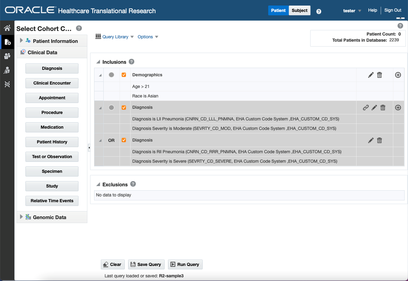This screenshot has height=281, width=408.
Task: Open the patient group sidebar icon
Action: [7, 56]
